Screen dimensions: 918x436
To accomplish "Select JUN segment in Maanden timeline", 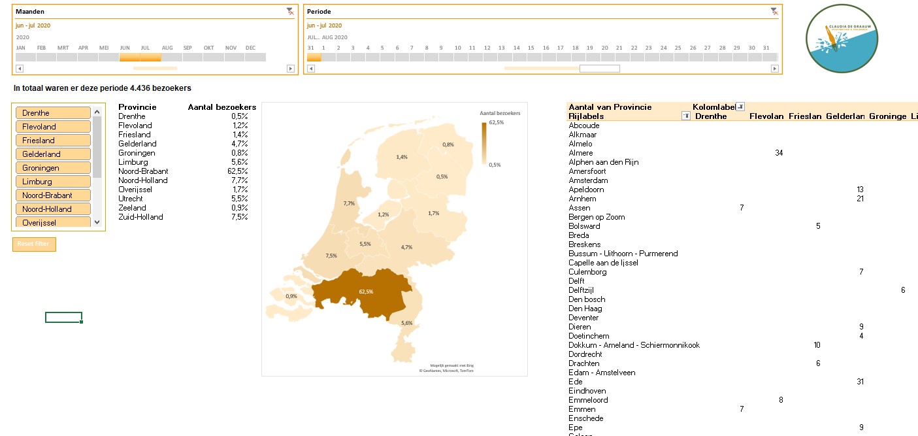I will point(129,57).
